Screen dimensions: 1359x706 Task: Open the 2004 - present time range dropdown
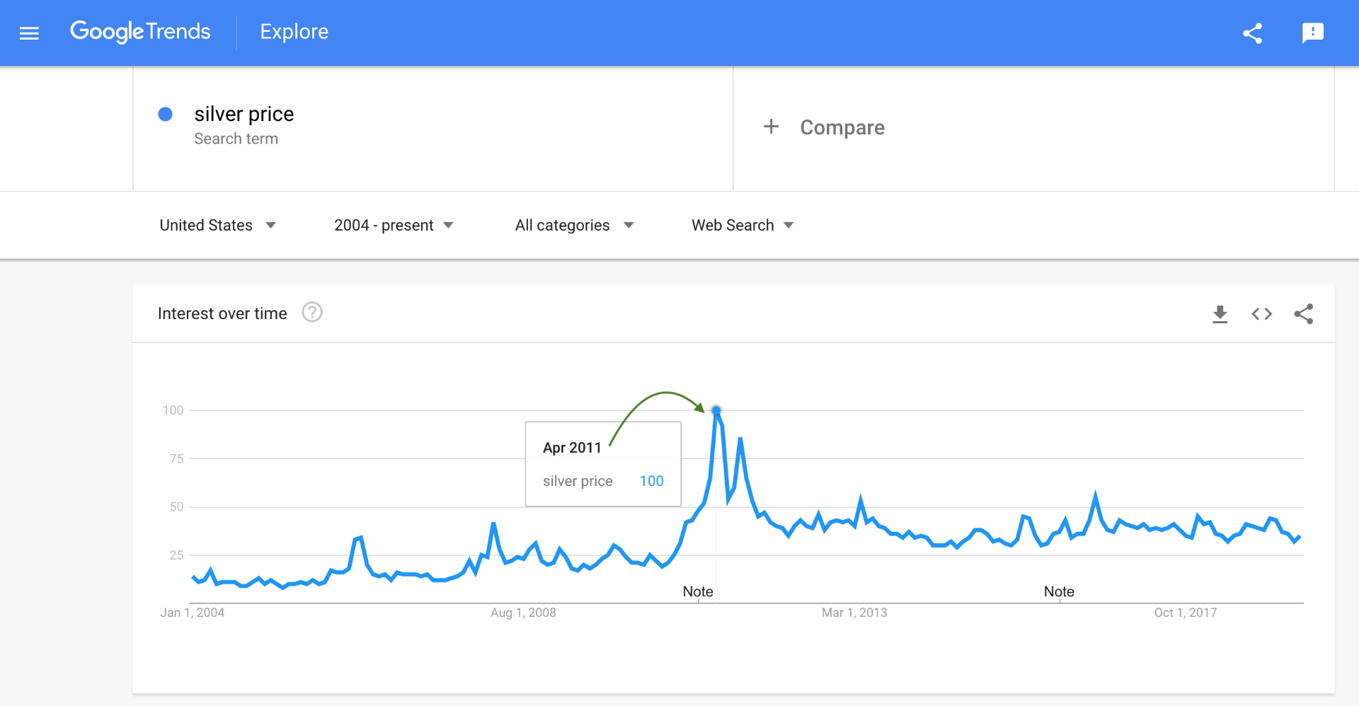(394, 225)
